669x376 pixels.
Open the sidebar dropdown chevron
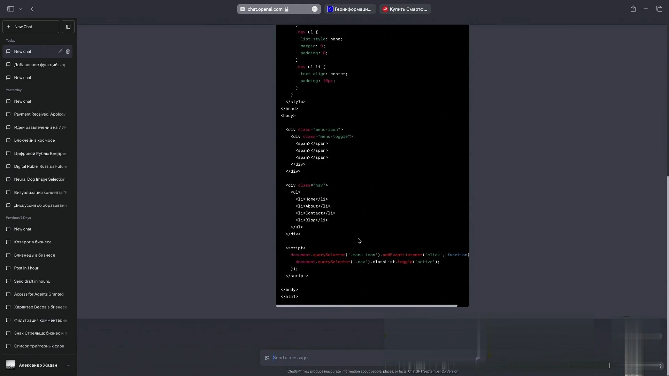(21, 9)
